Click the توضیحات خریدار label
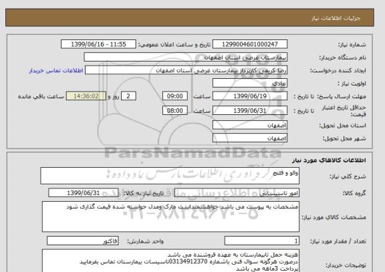Screen dimensions: 385x272 346,265
